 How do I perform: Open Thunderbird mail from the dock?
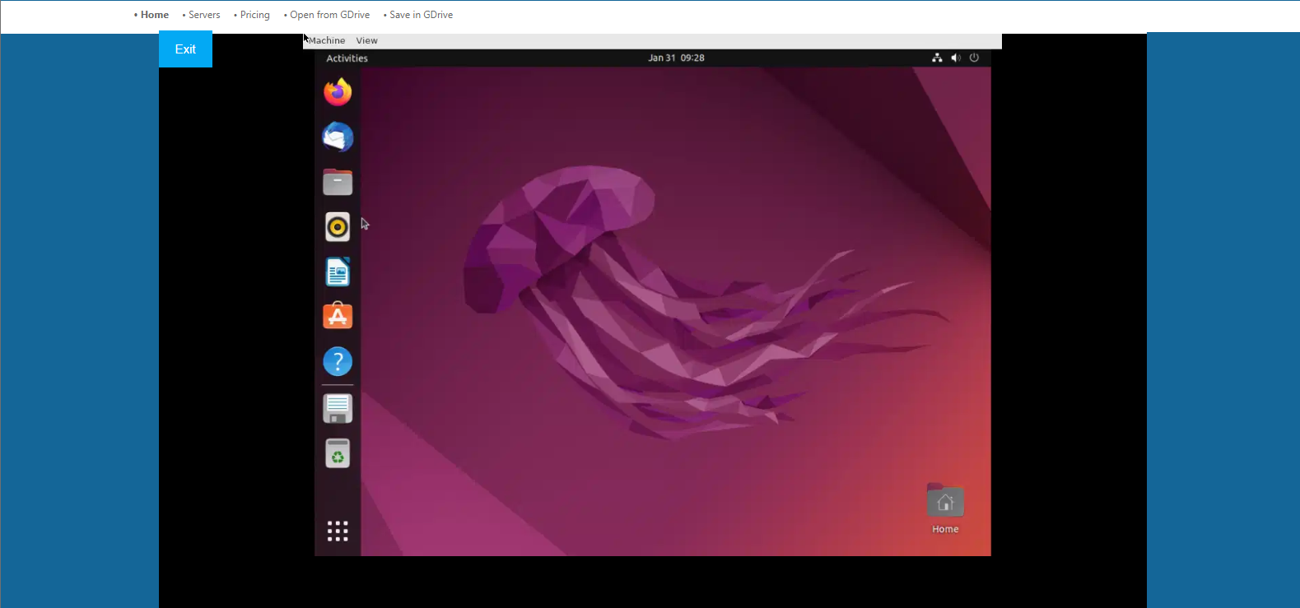click(338, 137)
